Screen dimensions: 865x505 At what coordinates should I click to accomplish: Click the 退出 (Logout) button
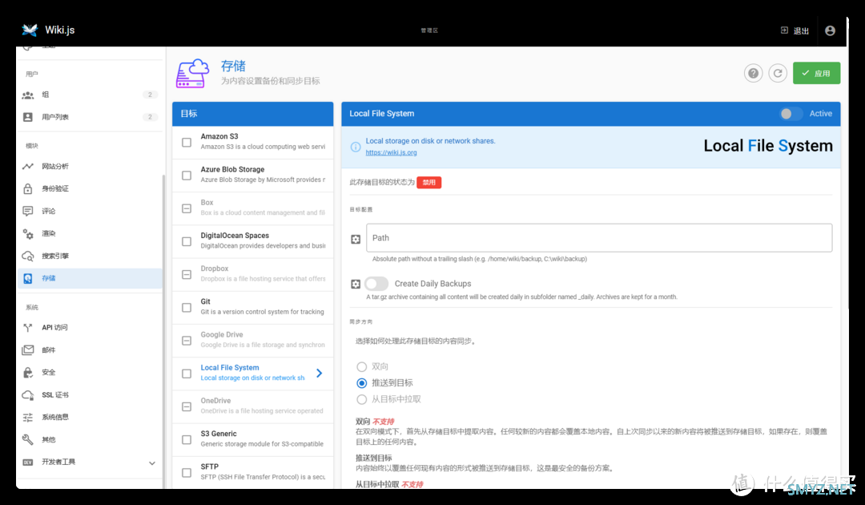point(795,31)
